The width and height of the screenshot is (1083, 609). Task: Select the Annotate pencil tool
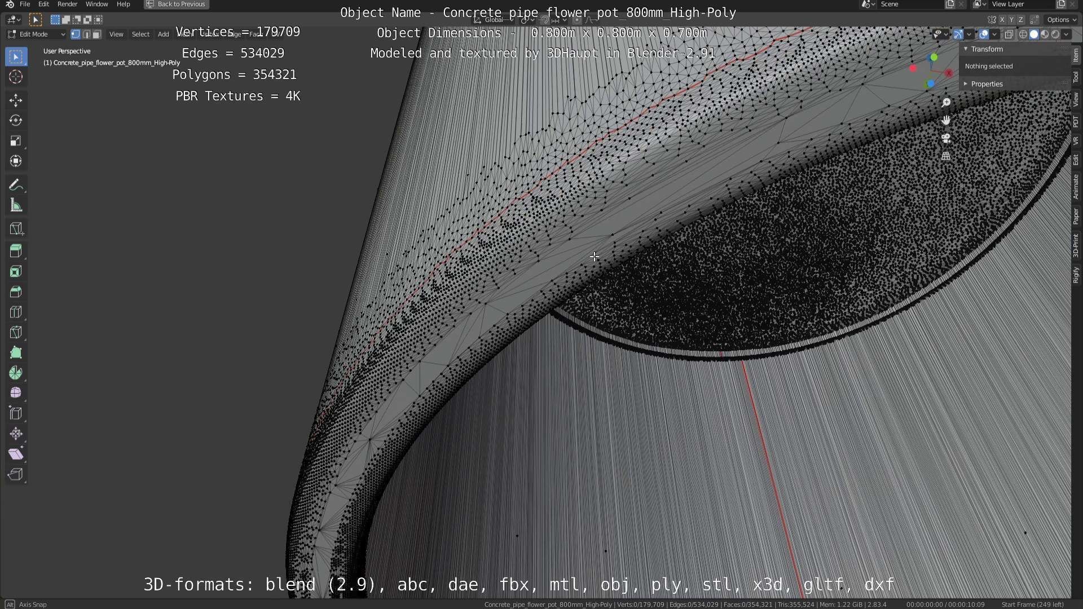(x=16, y=185)
